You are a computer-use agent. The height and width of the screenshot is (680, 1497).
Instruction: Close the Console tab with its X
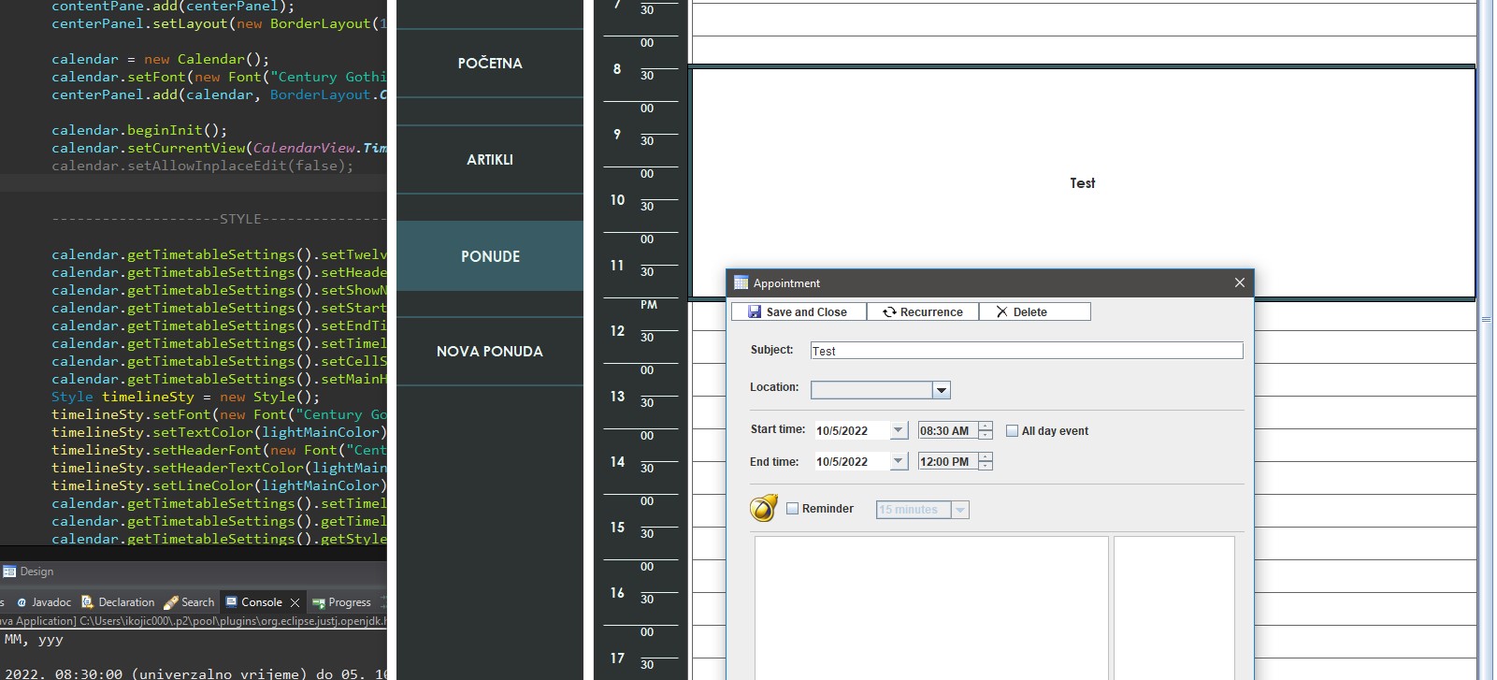tap(295, 602)
